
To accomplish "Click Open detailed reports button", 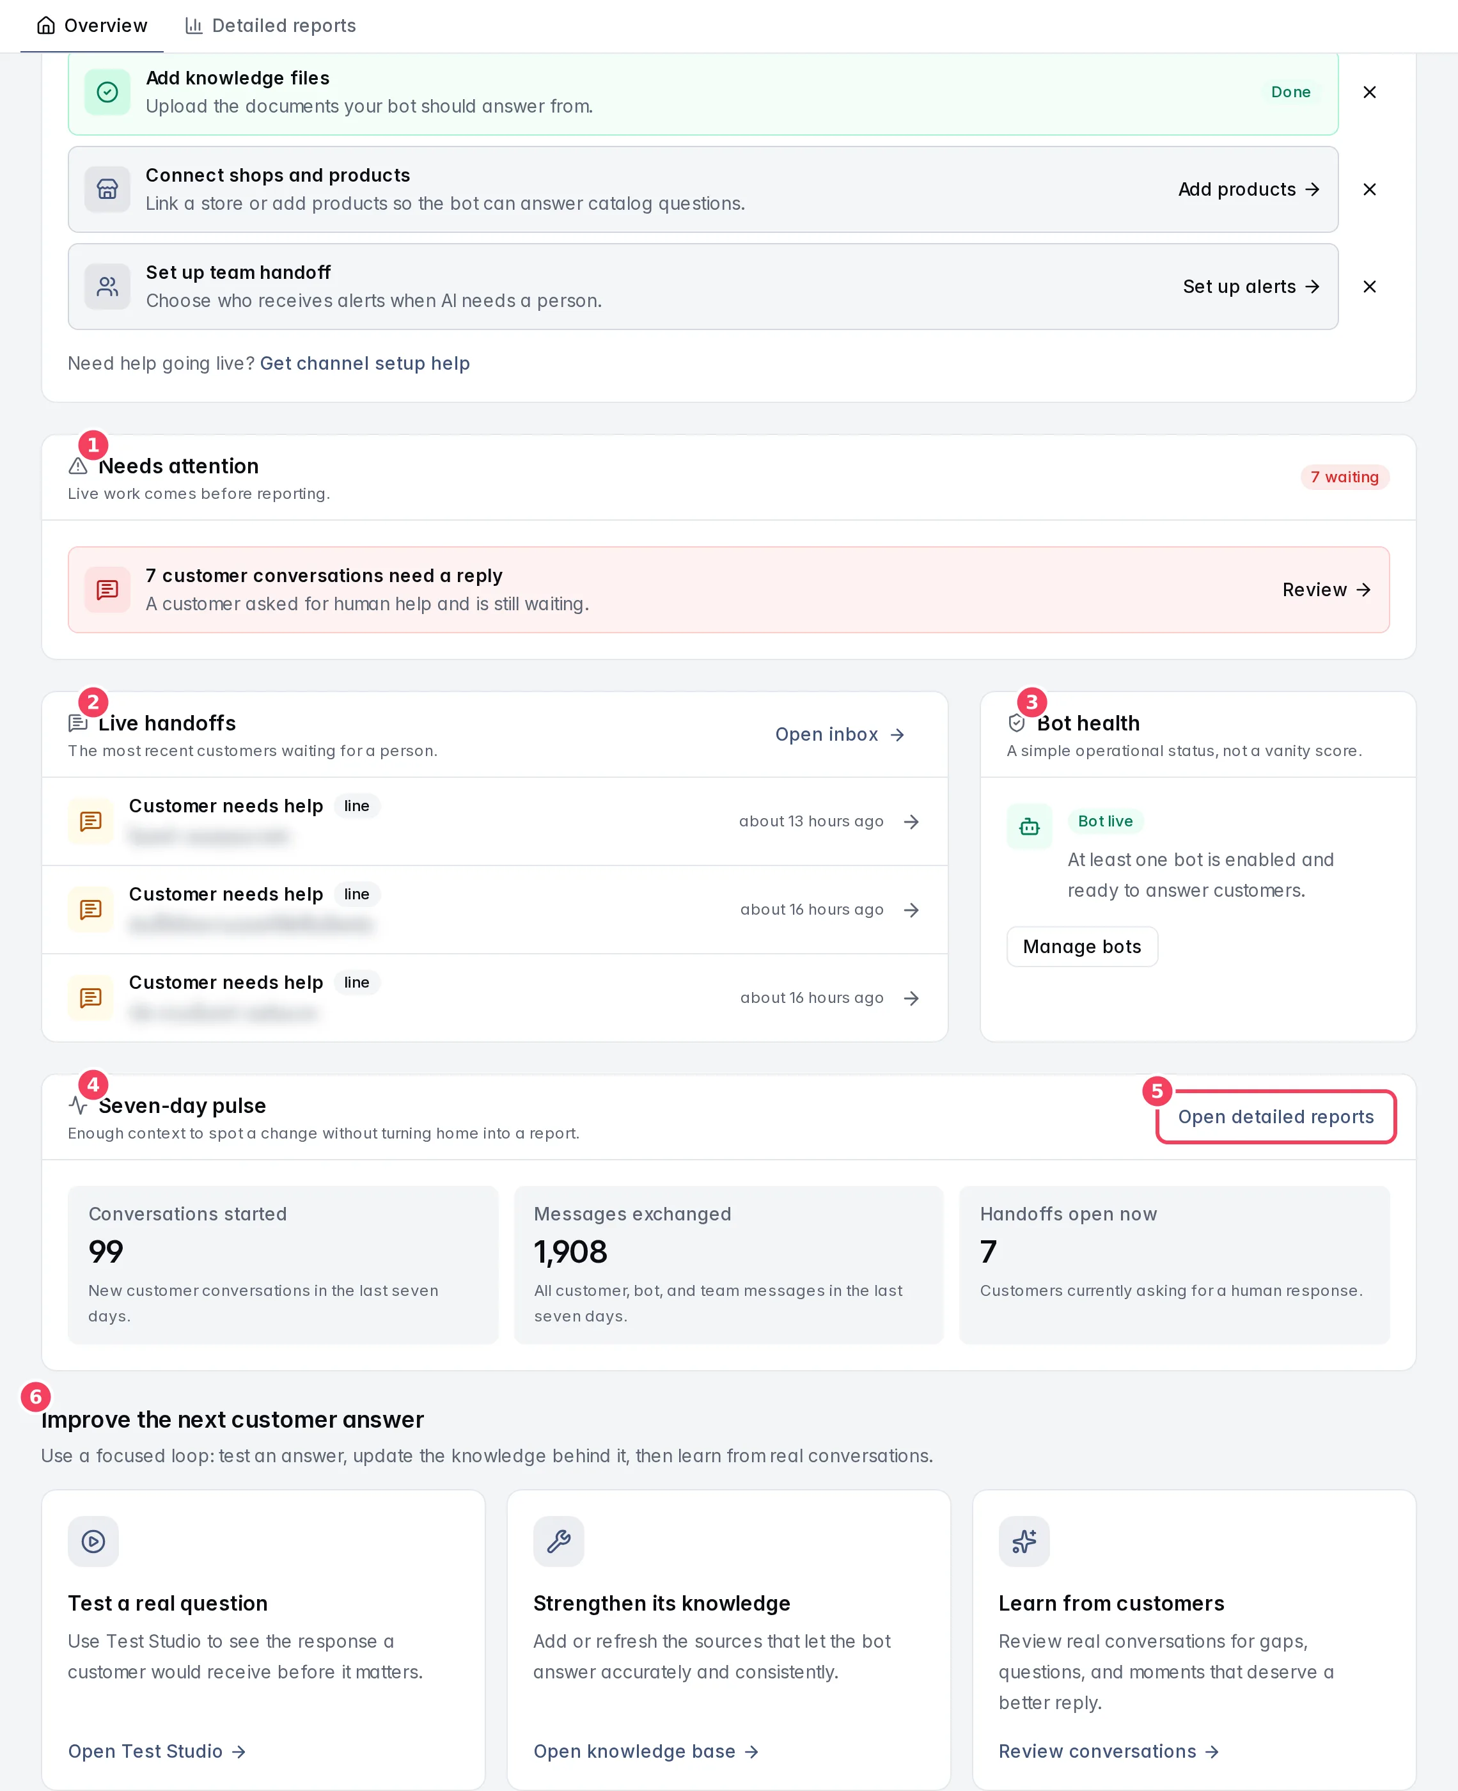I will point(1276,1116).
